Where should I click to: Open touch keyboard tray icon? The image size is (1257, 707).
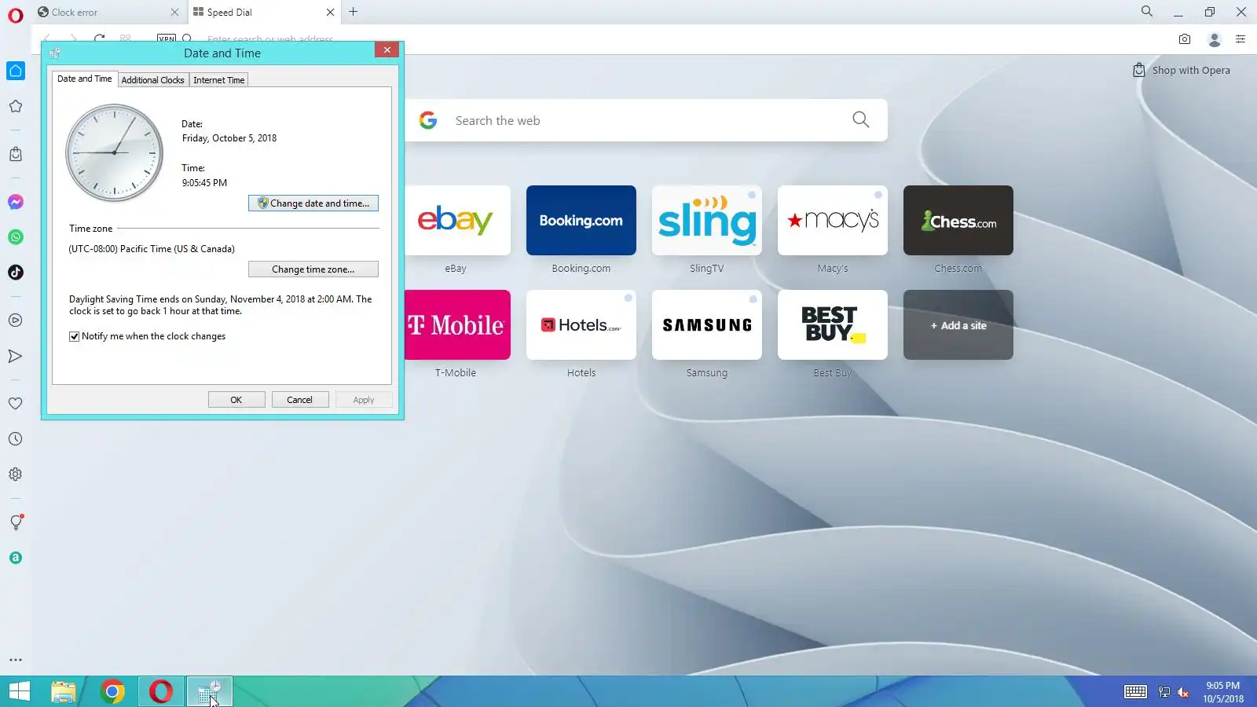click(x=1135, y=692)
